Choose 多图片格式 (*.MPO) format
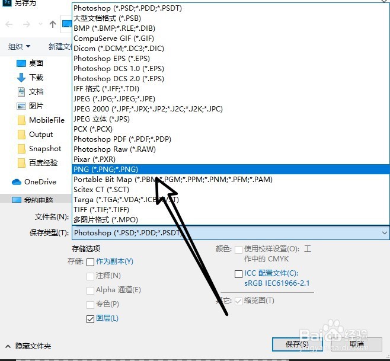 click(x=231, y=220)
